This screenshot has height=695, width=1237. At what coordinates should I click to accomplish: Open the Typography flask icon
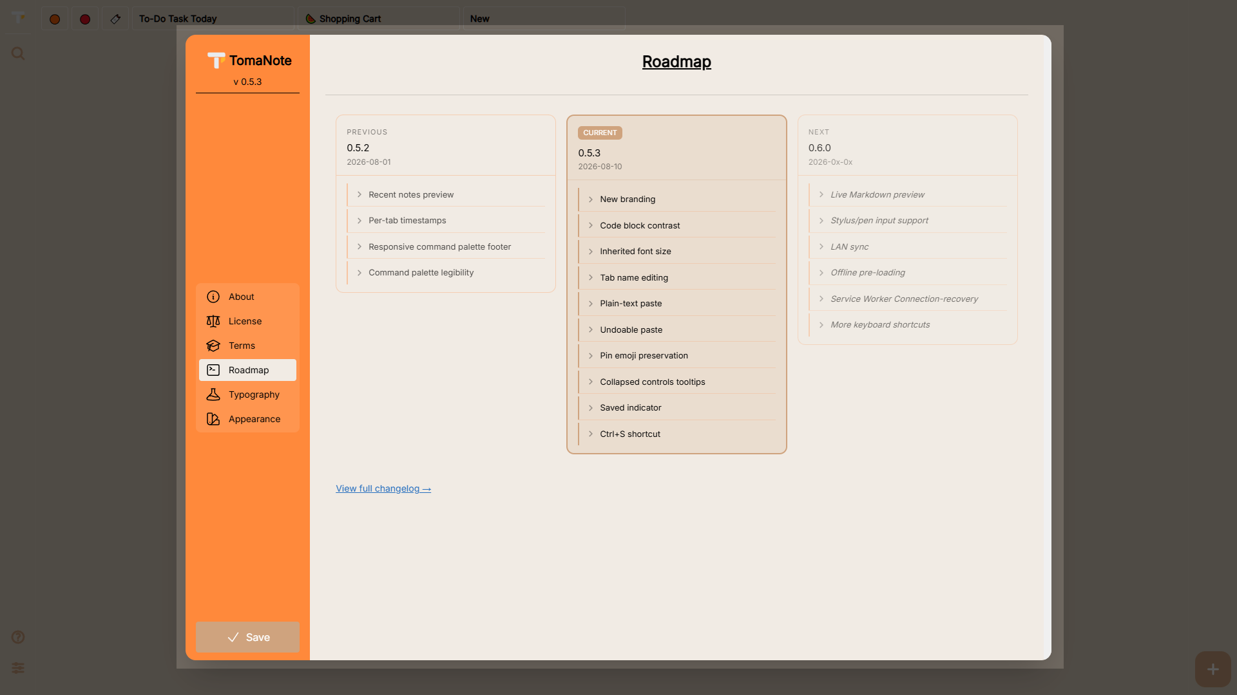pos(213,394)
